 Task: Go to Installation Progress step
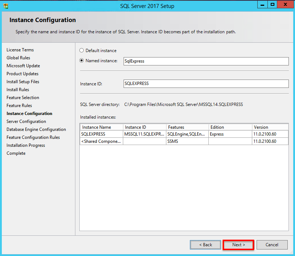(26, 145)
